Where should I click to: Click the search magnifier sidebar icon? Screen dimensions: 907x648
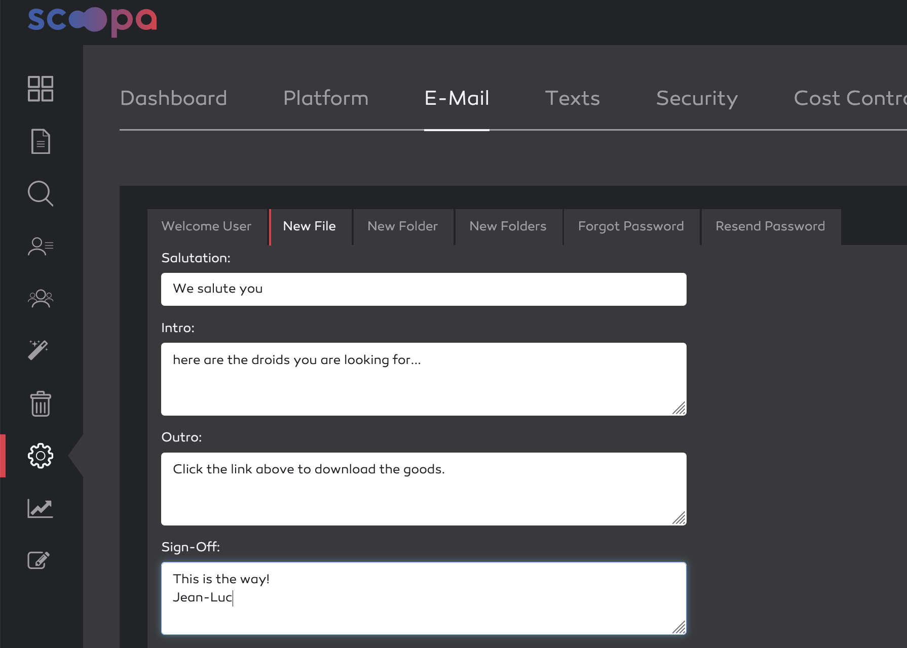41,194
